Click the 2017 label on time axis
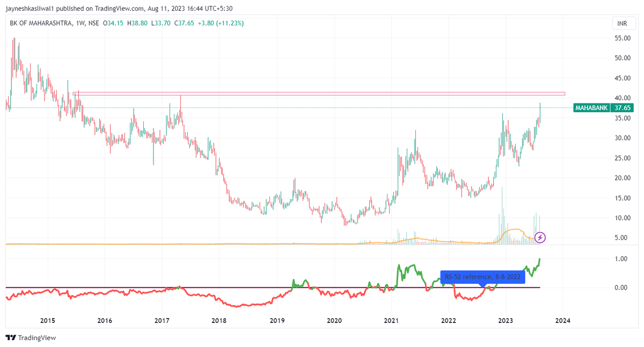Screen dimensions: 644x347 (x=162, y=321)
